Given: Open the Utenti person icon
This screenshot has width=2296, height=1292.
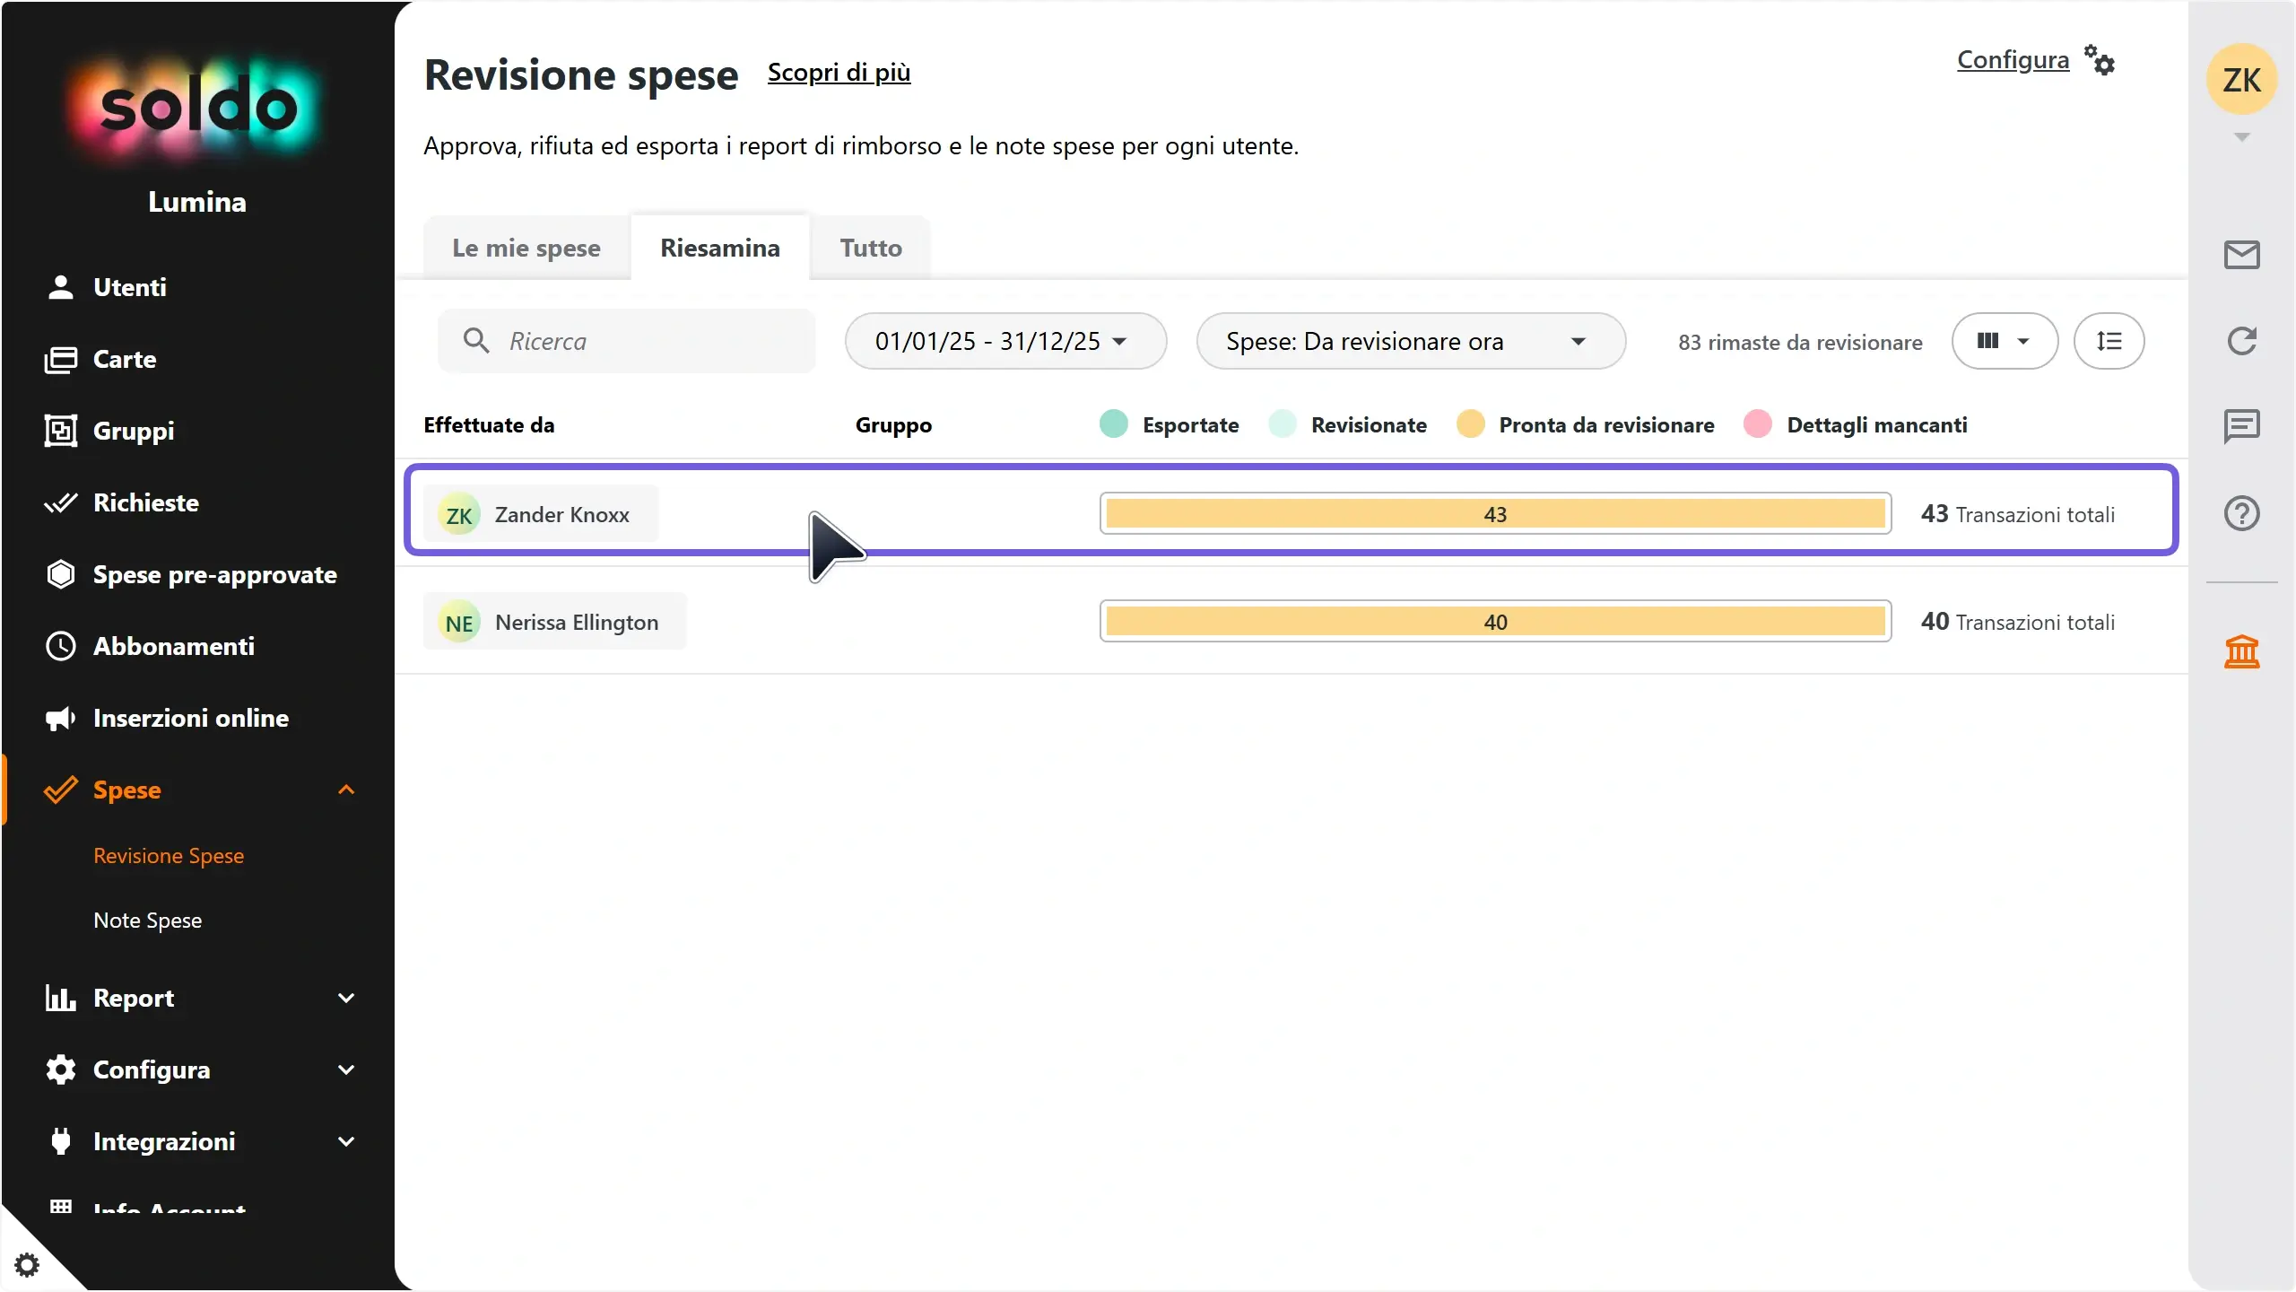Looking at the screenshot, I should pyautogui.click(x=60, y=287).
